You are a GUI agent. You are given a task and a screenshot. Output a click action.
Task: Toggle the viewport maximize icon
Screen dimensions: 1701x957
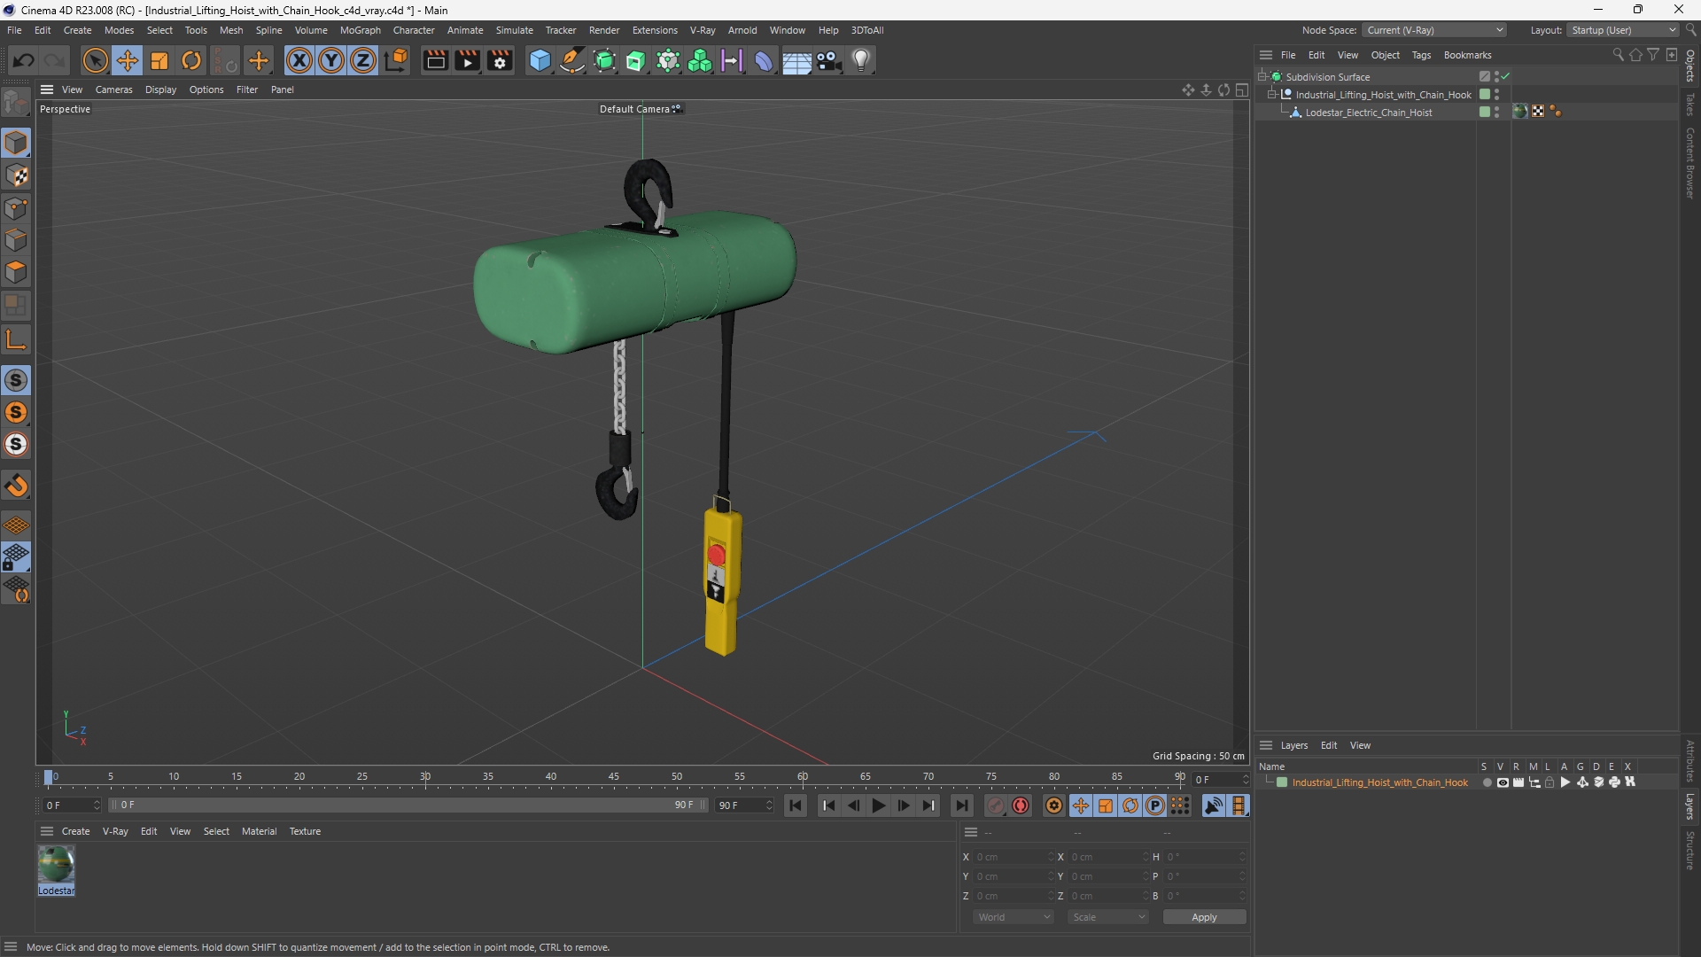pyautogui.click(x=1242, y=89)
